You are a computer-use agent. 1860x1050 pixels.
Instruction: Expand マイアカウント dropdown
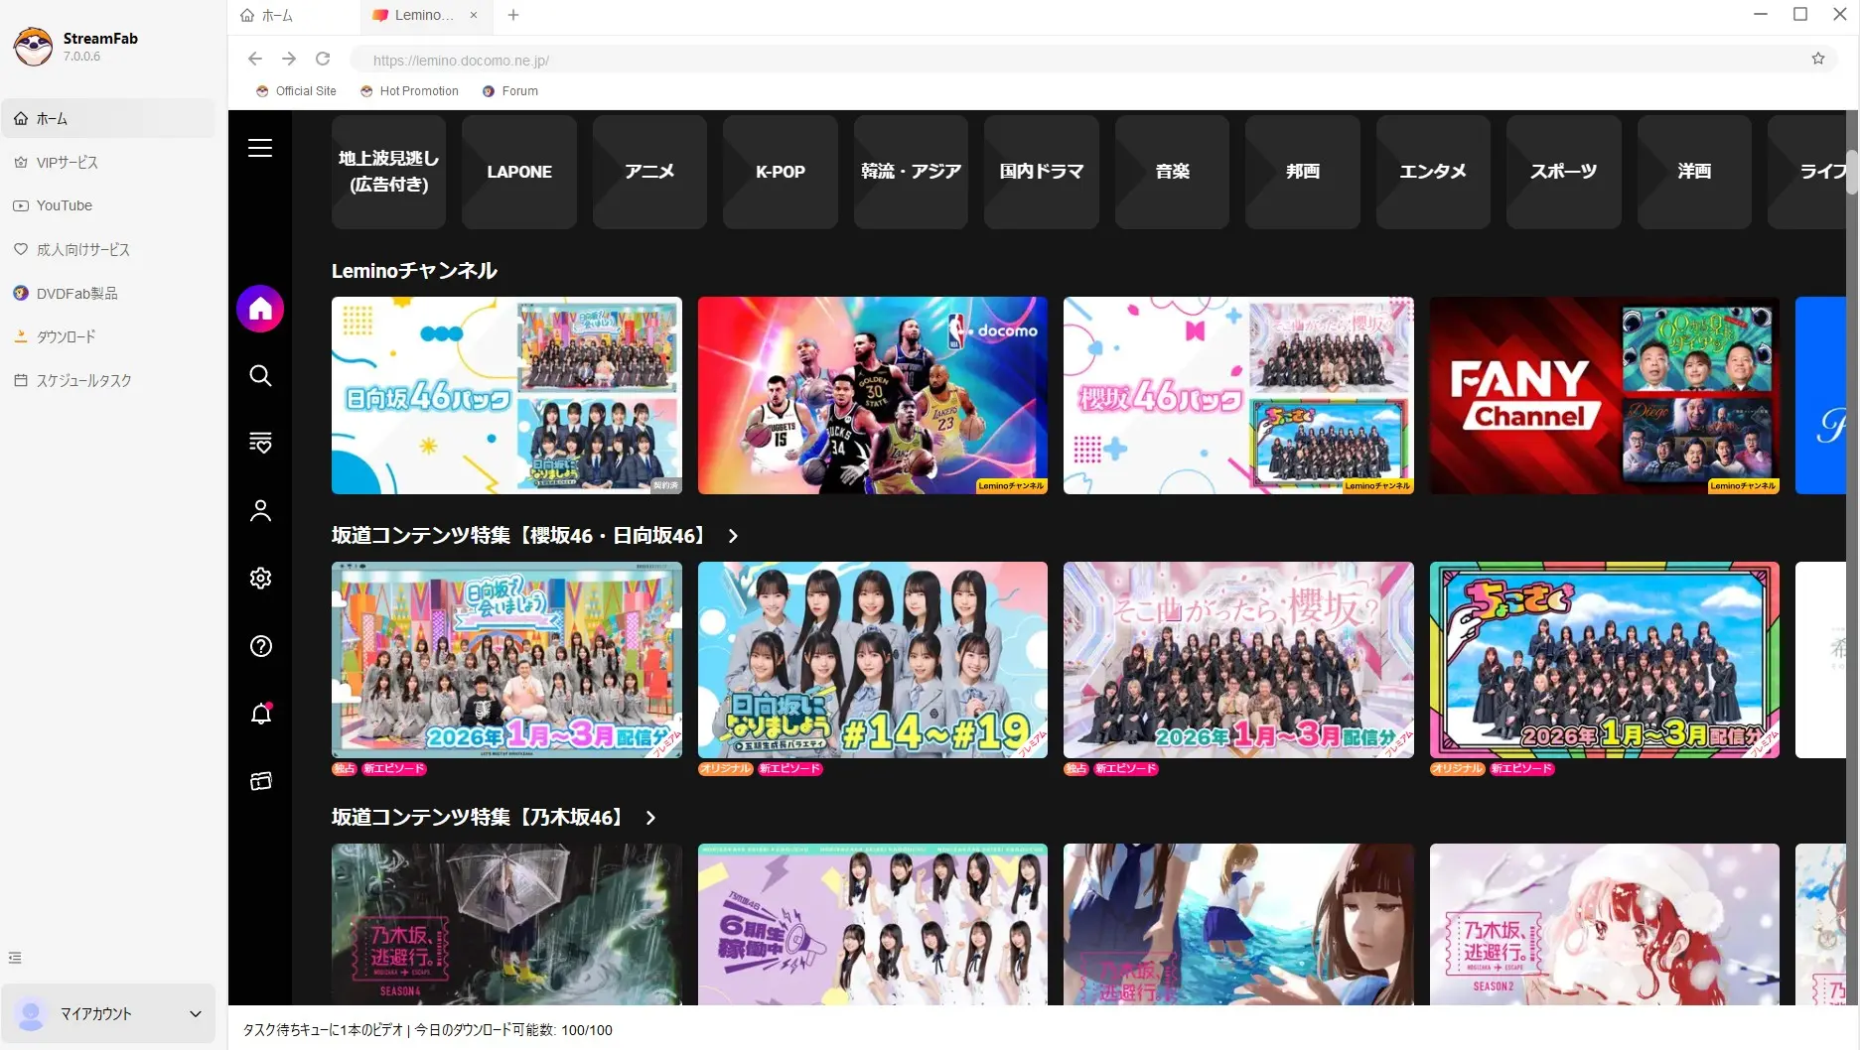pos(108,1013)
